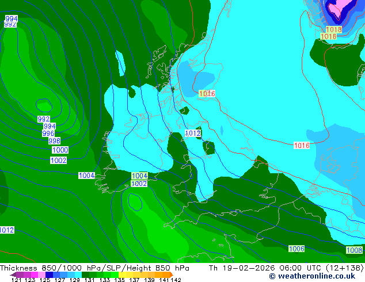Click the legend value 135

[119, 280]
